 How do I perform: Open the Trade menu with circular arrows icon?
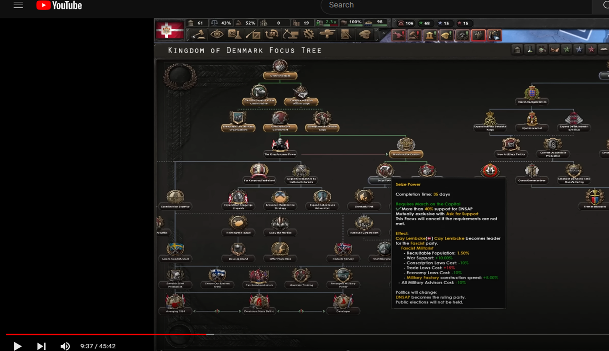[271, 35]
